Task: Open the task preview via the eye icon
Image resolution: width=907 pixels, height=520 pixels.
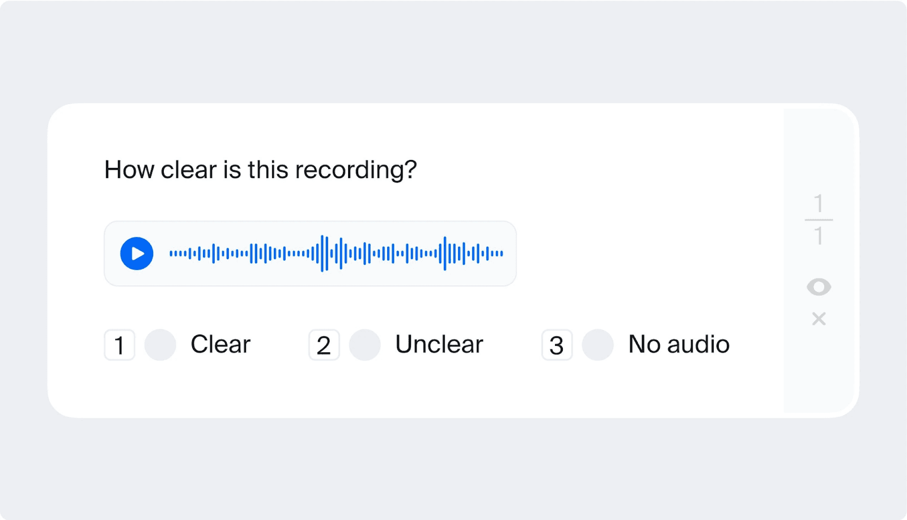Action: coord(819,287)
